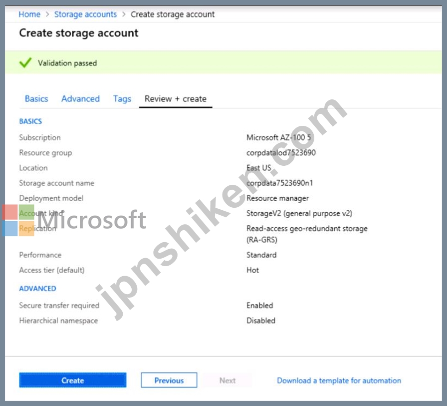Select the Review + create tab
The width and height of the screenshot is (447, 406).
176,99
